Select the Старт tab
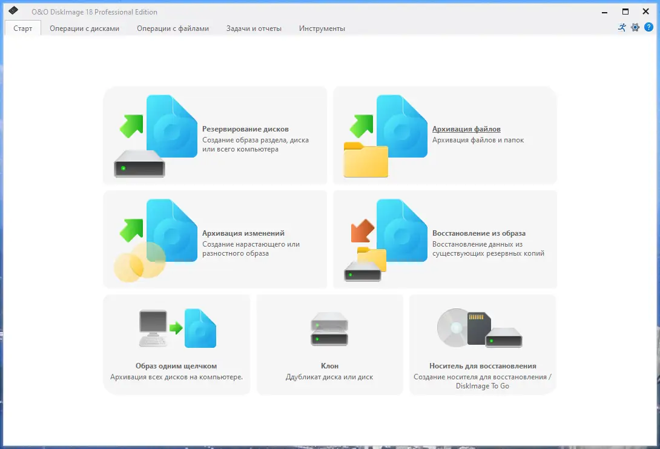The height and width of the screenshot is (449, 660). (22, 28)
